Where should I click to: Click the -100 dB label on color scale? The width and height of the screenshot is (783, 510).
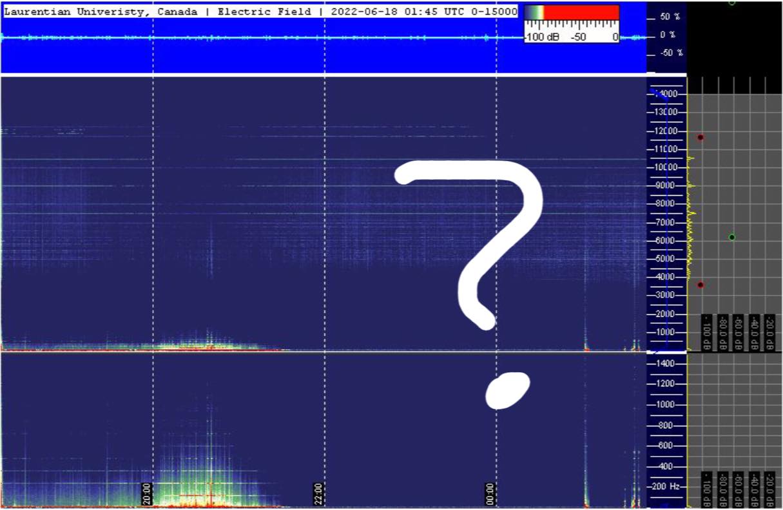click(542, 37)
